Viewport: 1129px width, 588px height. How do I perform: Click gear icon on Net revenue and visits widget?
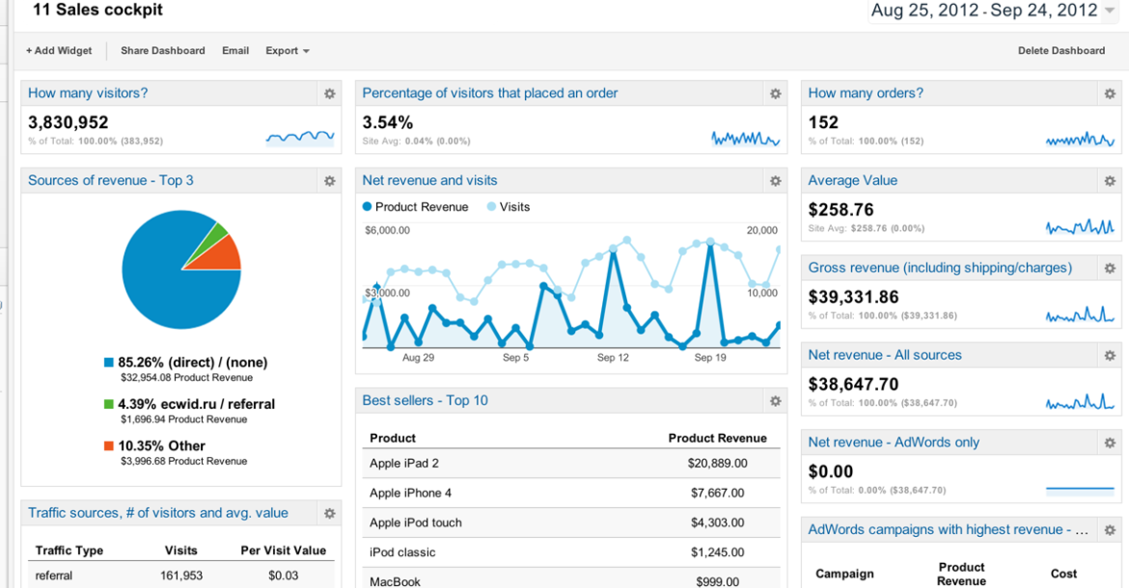776,181
